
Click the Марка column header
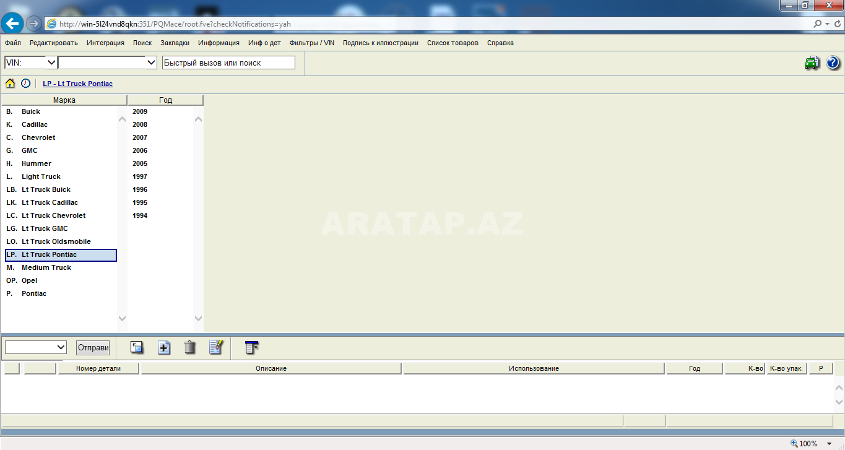tap(64, 100)
